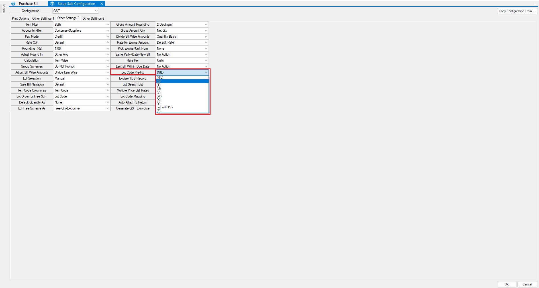Image resolution: width=539 pixels, height=288 pixels.
Task: Open the Print Options tab
Action: (20, 19)
